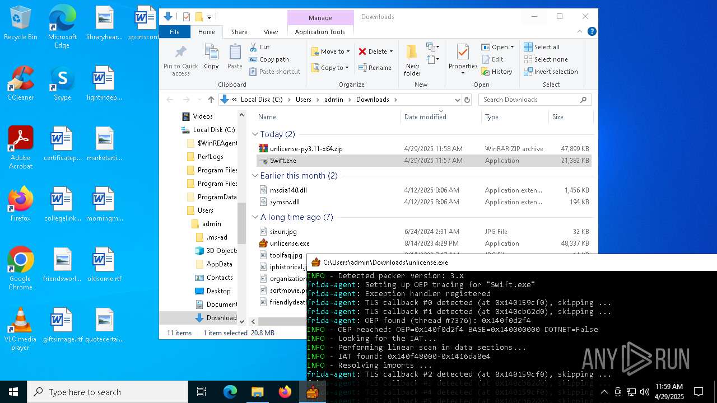This screenshot has height=403, width=717.
Task: Select Skype desktop icon
Action: [x=62, y=83]
